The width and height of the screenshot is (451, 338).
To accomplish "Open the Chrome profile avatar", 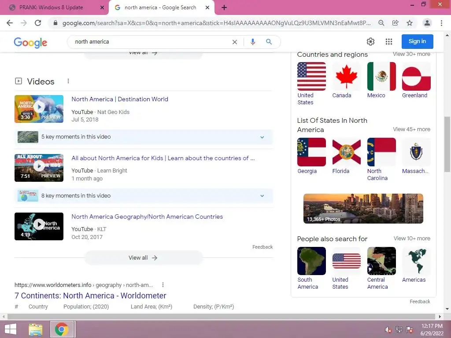I will coord(427,23).
